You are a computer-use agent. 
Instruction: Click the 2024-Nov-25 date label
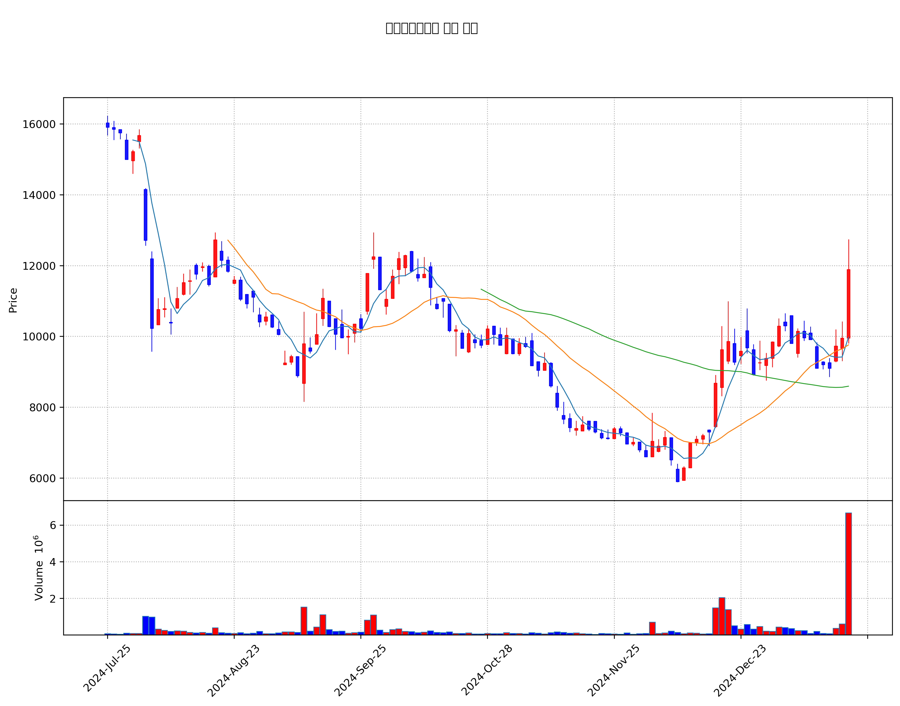(x=614, y=670)
